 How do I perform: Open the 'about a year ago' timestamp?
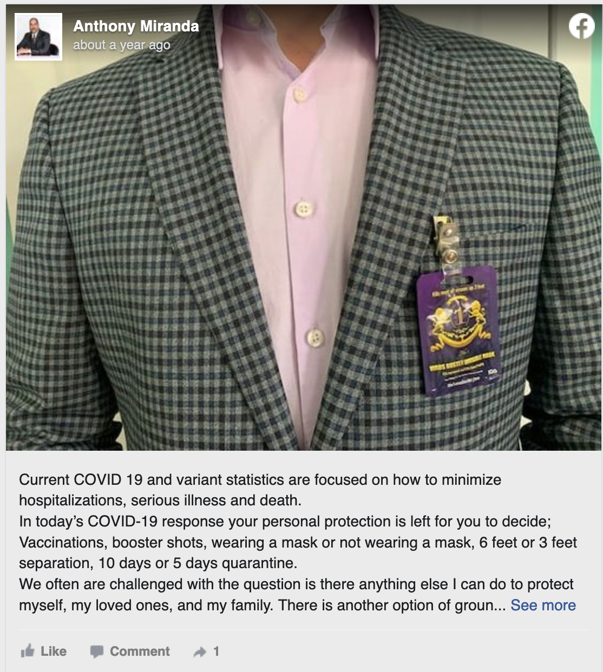(x=122, y=45)
